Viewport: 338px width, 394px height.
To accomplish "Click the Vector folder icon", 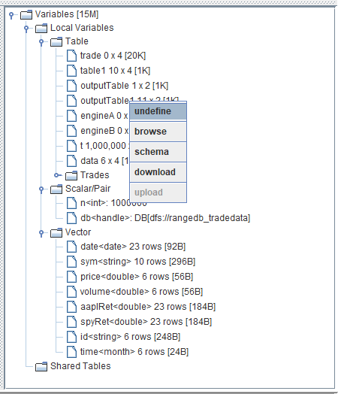I will (56, 232).
